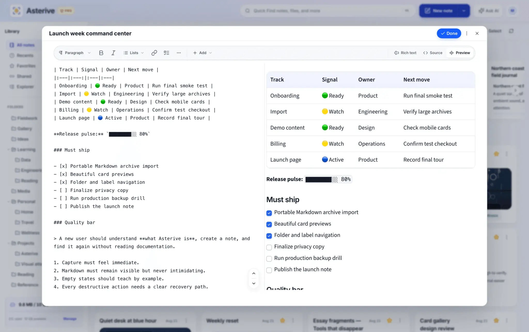The width and height of the screenshot is (529, 332).
Task: Click the Asterive logo icon
Action: (17, 11)
